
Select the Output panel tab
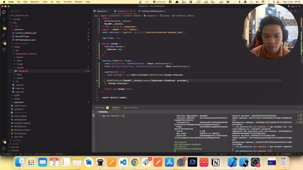[116, 108]
